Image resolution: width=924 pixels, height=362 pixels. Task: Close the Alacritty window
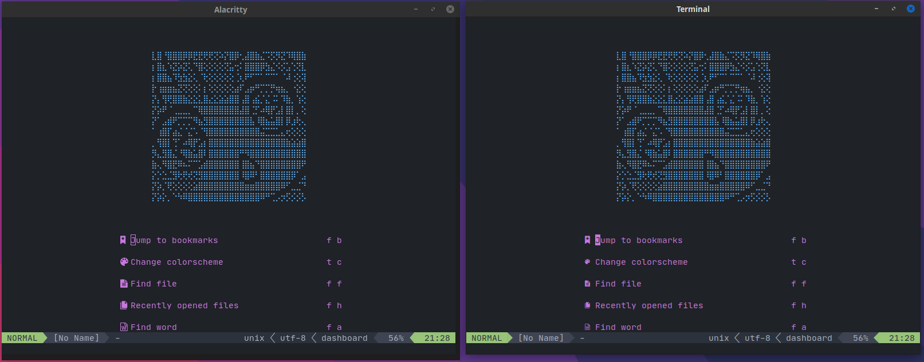[450, 9]
